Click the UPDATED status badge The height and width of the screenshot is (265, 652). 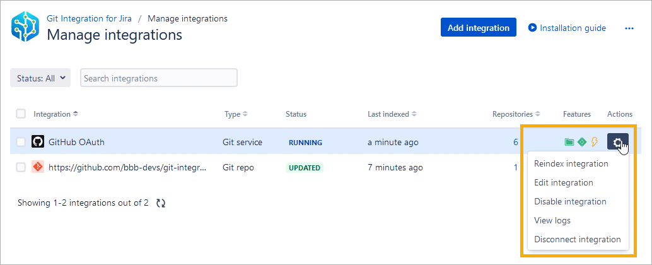(x=305, y=168)
